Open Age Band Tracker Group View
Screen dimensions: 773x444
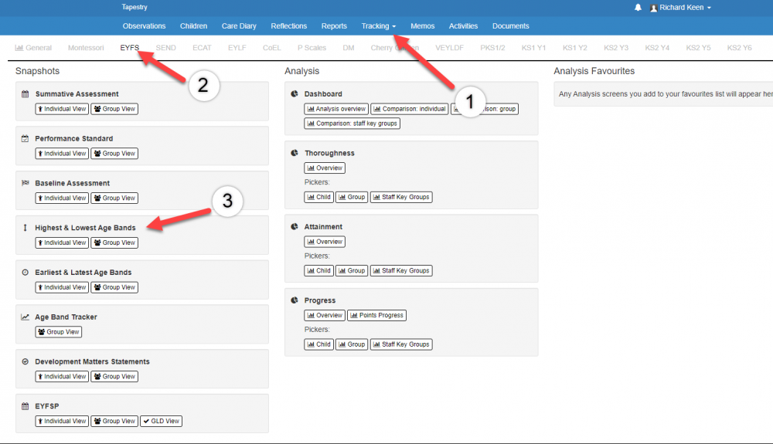[59, 332]
